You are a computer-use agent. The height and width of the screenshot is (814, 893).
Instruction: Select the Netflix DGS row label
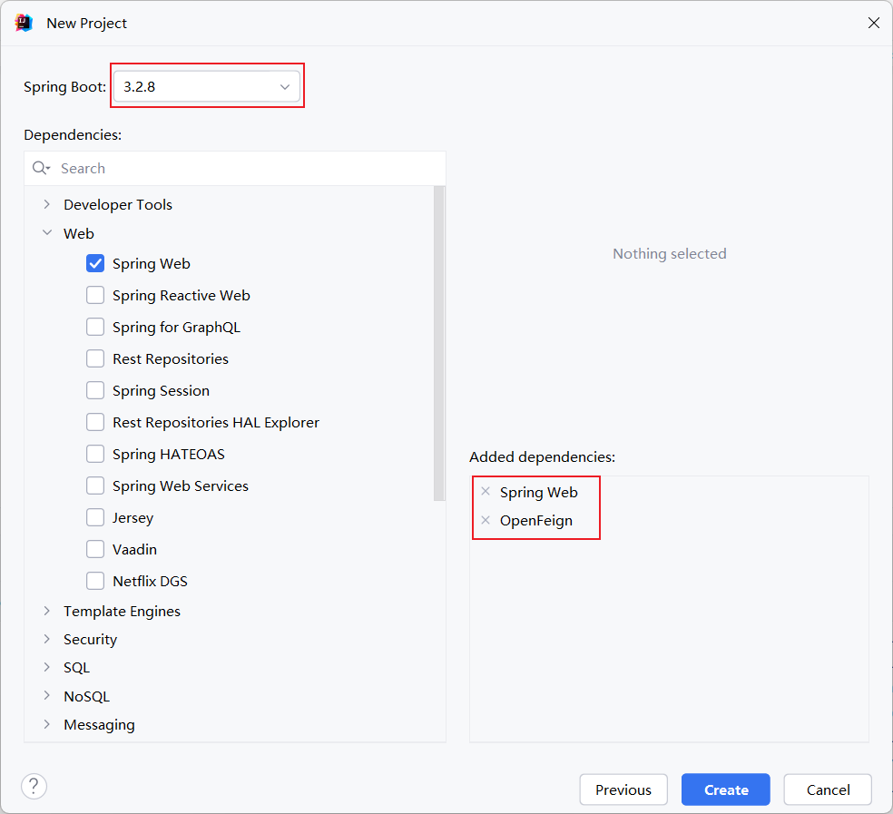click(x=150, y=582)
